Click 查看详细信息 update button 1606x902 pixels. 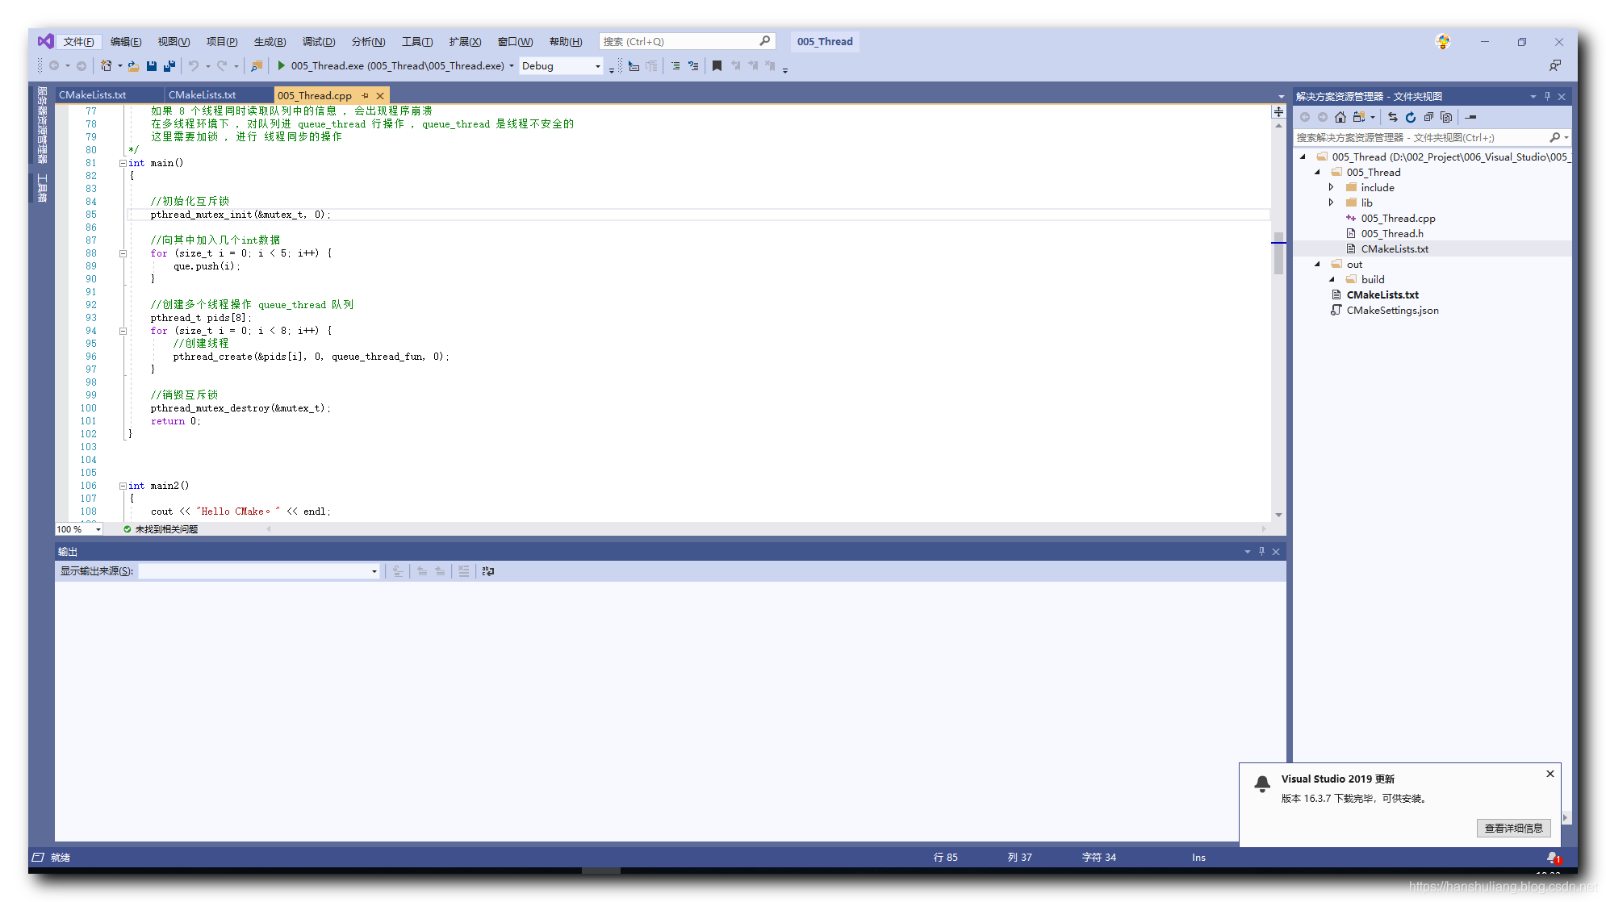[x=1516, y=828]
